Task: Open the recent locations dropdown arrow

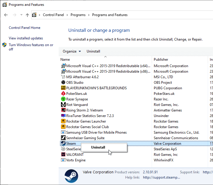Action: 21,15
